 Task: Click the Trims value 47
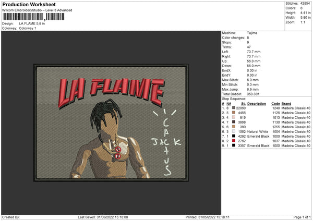[249, 47]
